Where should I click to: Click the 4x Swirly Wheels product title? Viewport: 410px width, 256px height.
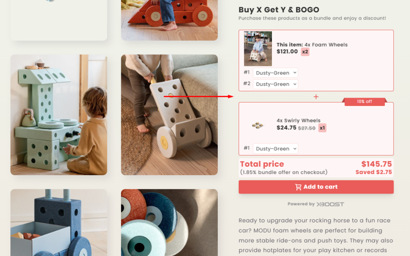click(298, 120)
